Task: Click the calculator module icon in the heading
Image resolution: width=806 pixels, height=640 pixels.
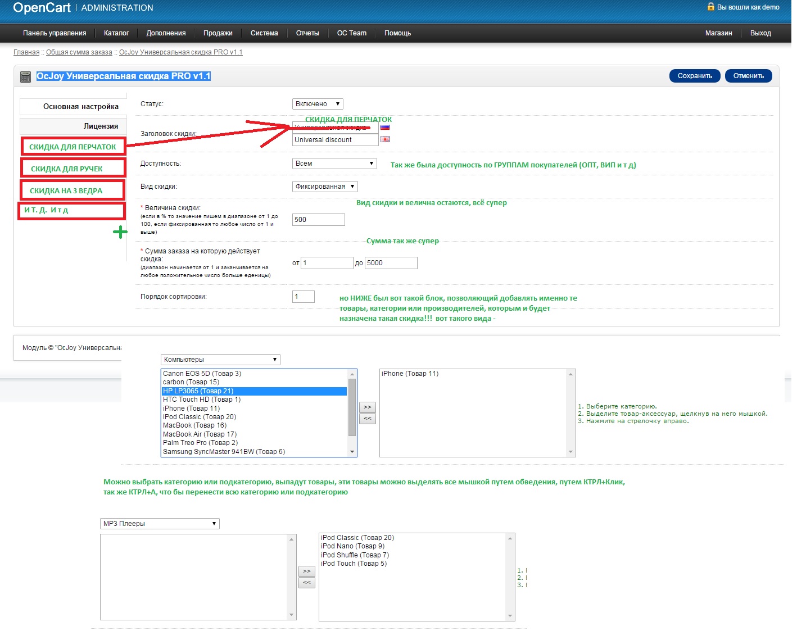Action: tap(25, 77)
